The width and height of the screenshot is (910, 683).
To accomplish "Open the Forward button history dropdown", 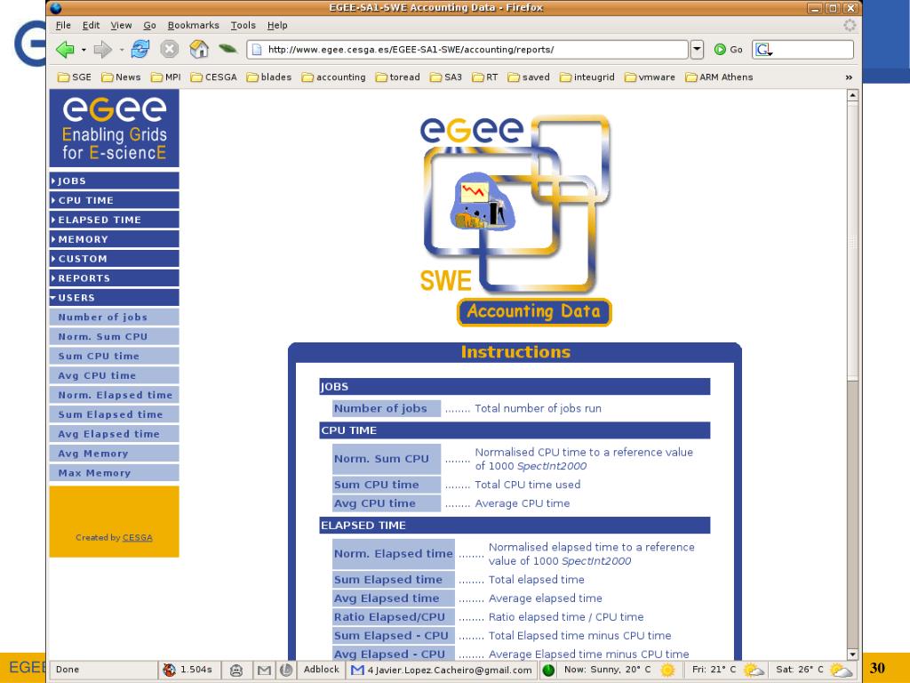I will (121, 50).
